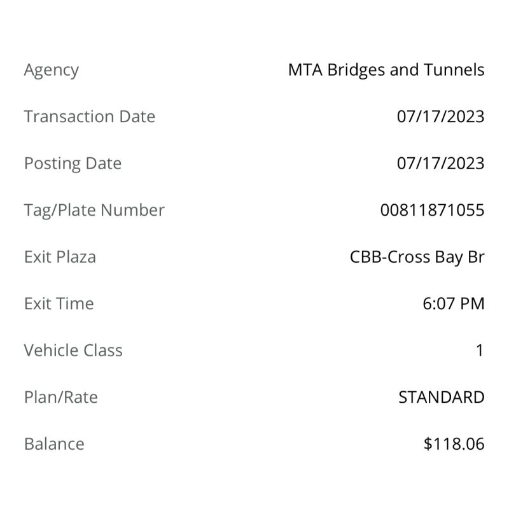Select the $118.06 balance amount

454,444
